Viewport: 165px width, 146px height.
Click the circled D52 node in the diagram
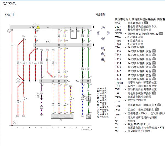pyautogui.click(x=38, y=96)
